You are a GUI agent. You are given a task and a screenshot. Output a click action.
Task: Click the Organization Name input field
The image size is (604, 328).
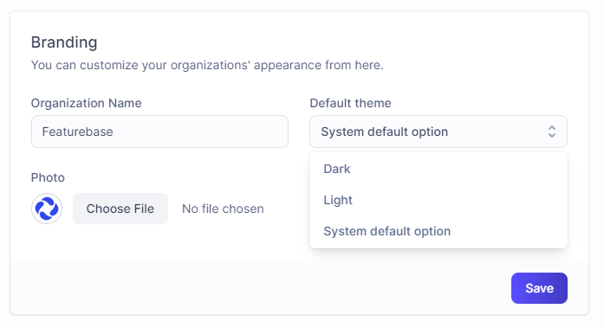coord(159,132)
